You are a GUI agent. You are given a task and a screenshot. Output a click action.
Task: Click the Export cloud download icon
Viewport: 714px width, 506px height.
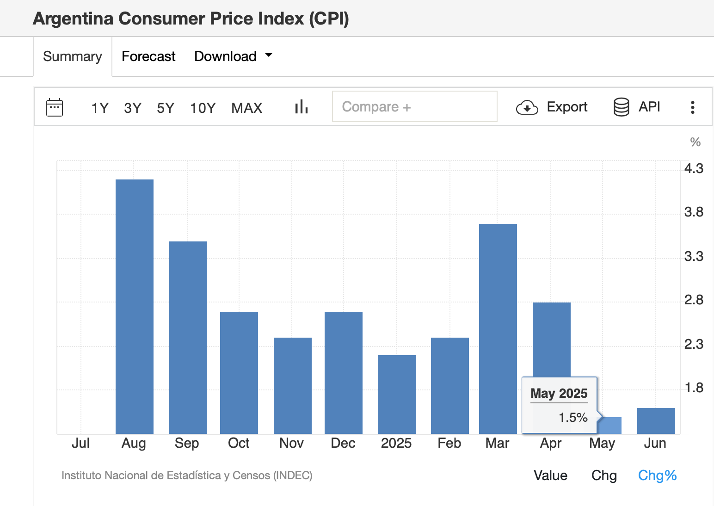[x=527, y=107]
